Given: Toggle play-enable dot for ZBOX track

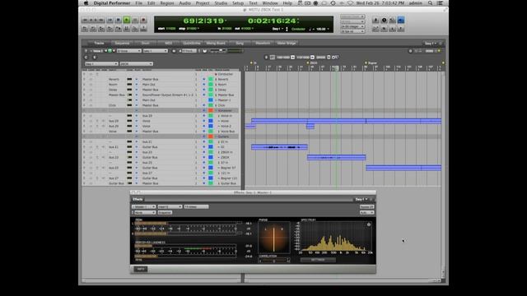Looking at the screenshot, I should click(203, 157).
